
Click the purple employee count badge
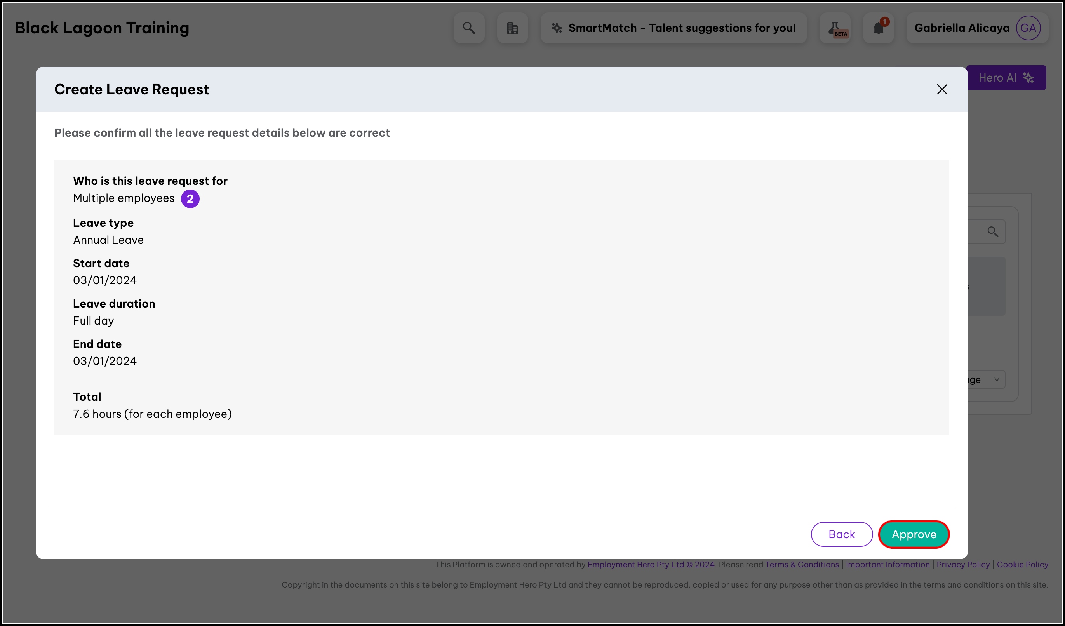point(190,199)
